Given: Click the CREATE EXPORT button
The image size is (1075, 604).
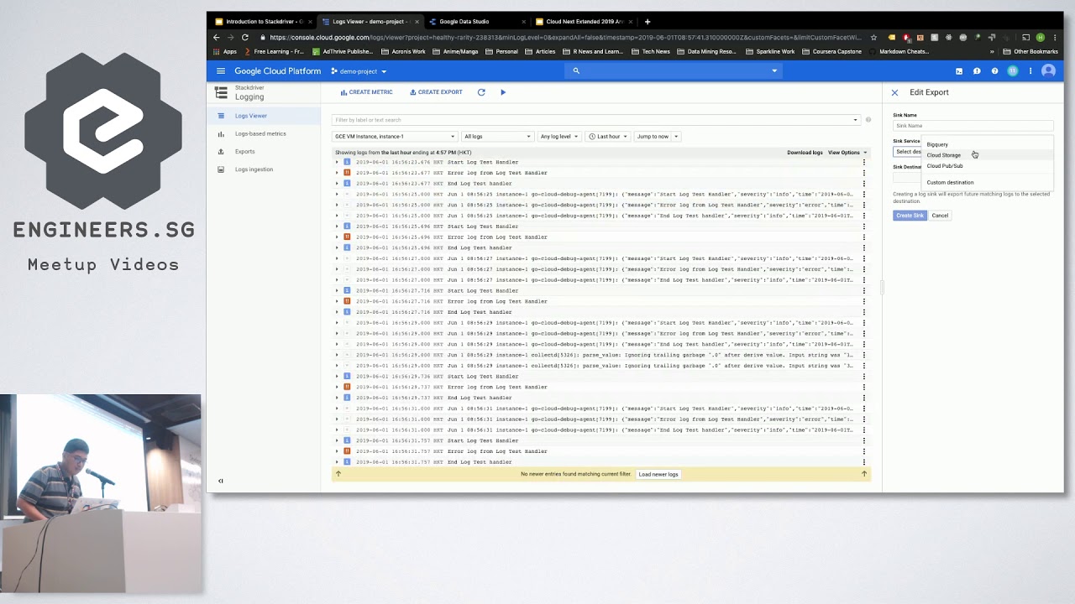Looking at the screenshot, I should click(436, 92).
